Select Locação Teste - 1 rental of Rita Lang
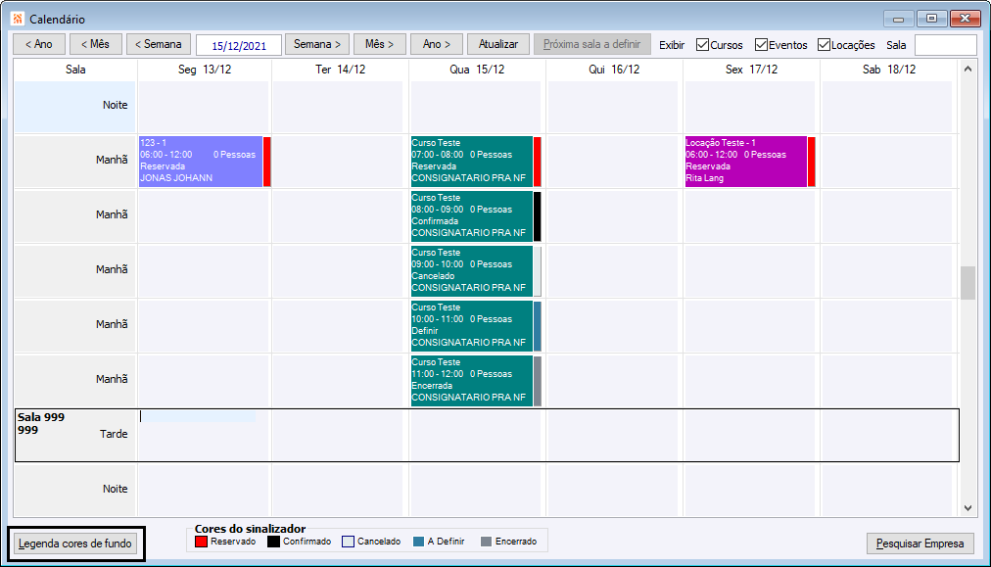 [746, 162]
